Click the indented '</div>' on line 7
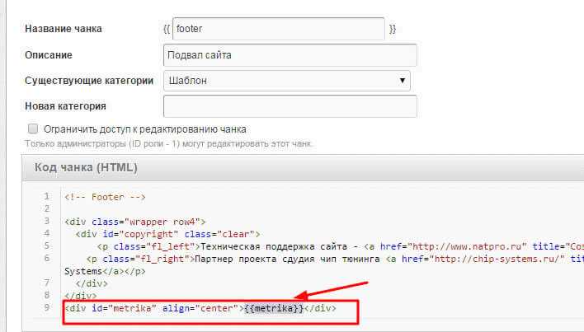The width and height of the screenshot is (584, 332). [92, 283]
